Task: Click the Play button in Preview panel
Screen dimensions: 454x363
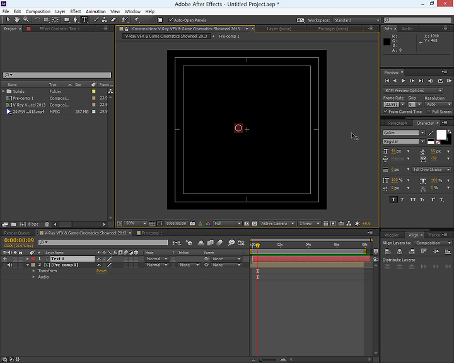Action: tap(404, 81)
